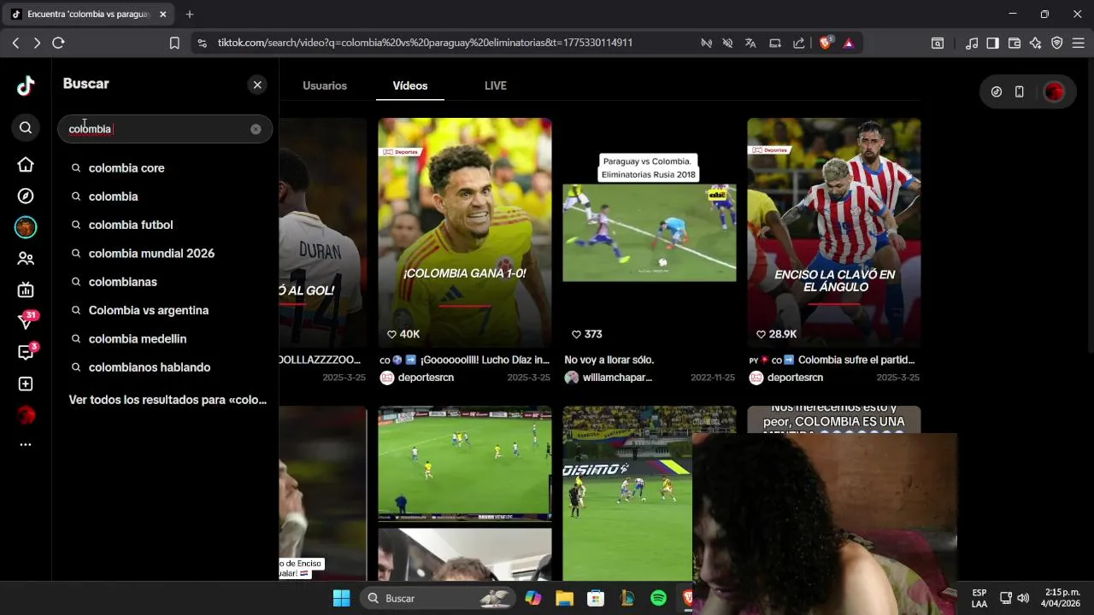Open the '¡COLOMBIA GANA 1-0!' video thumbnail
The image size is (1094, 615).
pyautogui.click(x=465, y=232)
